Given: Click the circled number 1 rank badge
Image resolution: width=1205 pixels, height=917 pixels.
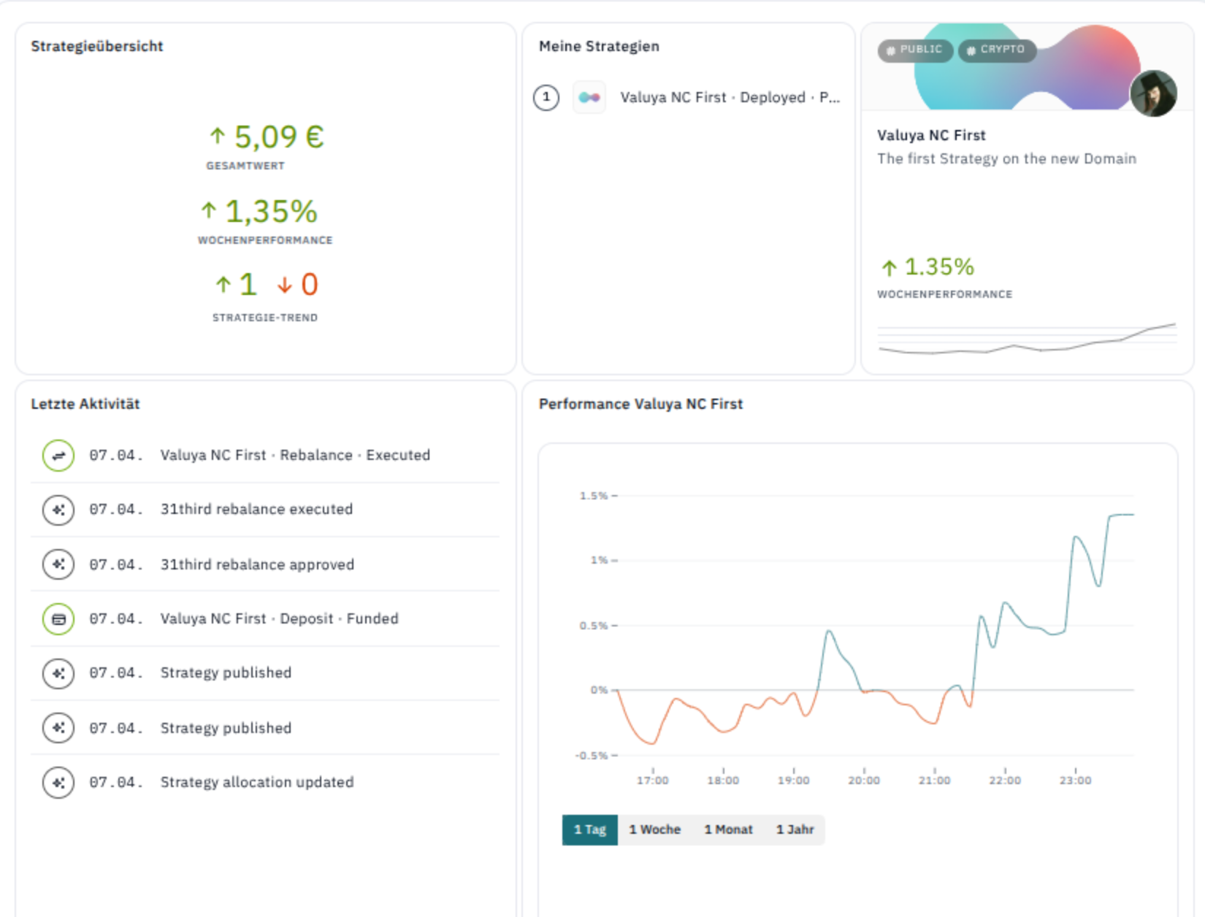Looking at the screenshot, I should (x=546, y=97).
